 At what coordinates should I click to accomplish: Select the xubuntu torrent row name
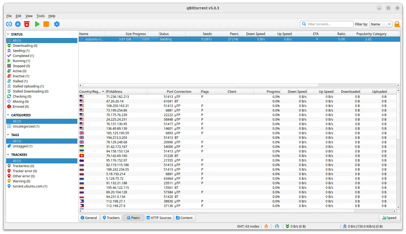point(94,39)
